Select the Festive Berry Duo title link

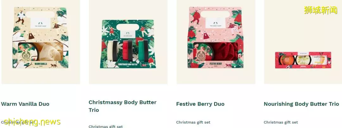[200, 104]
